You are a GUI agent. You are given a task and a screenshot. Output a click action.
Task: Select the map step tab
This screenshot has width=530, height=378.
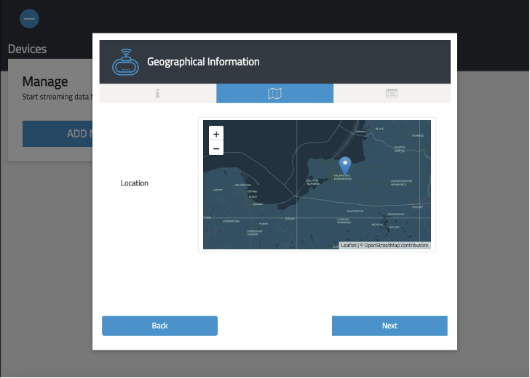[274, 93]
